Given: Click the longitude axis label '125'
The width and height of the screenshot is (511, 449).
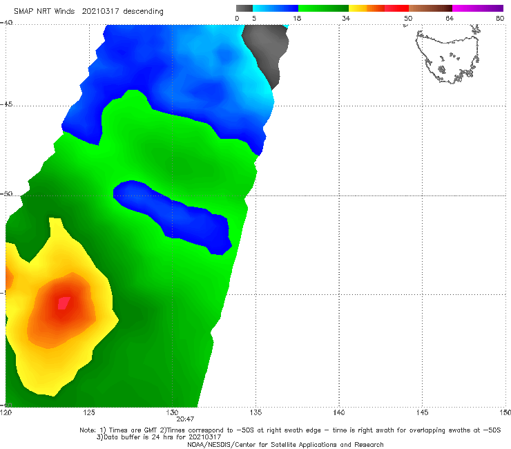Looking at the screenshot, I should pyautogui.click(x=89, y=412).
